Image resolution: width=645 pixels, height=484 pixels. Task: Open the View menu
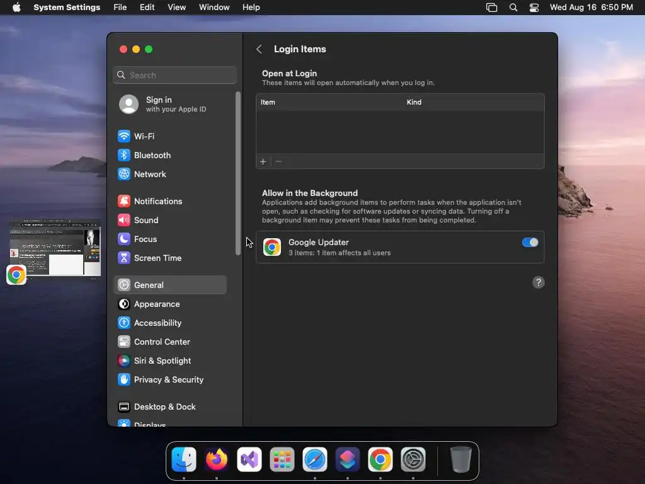tap(176, 8)
